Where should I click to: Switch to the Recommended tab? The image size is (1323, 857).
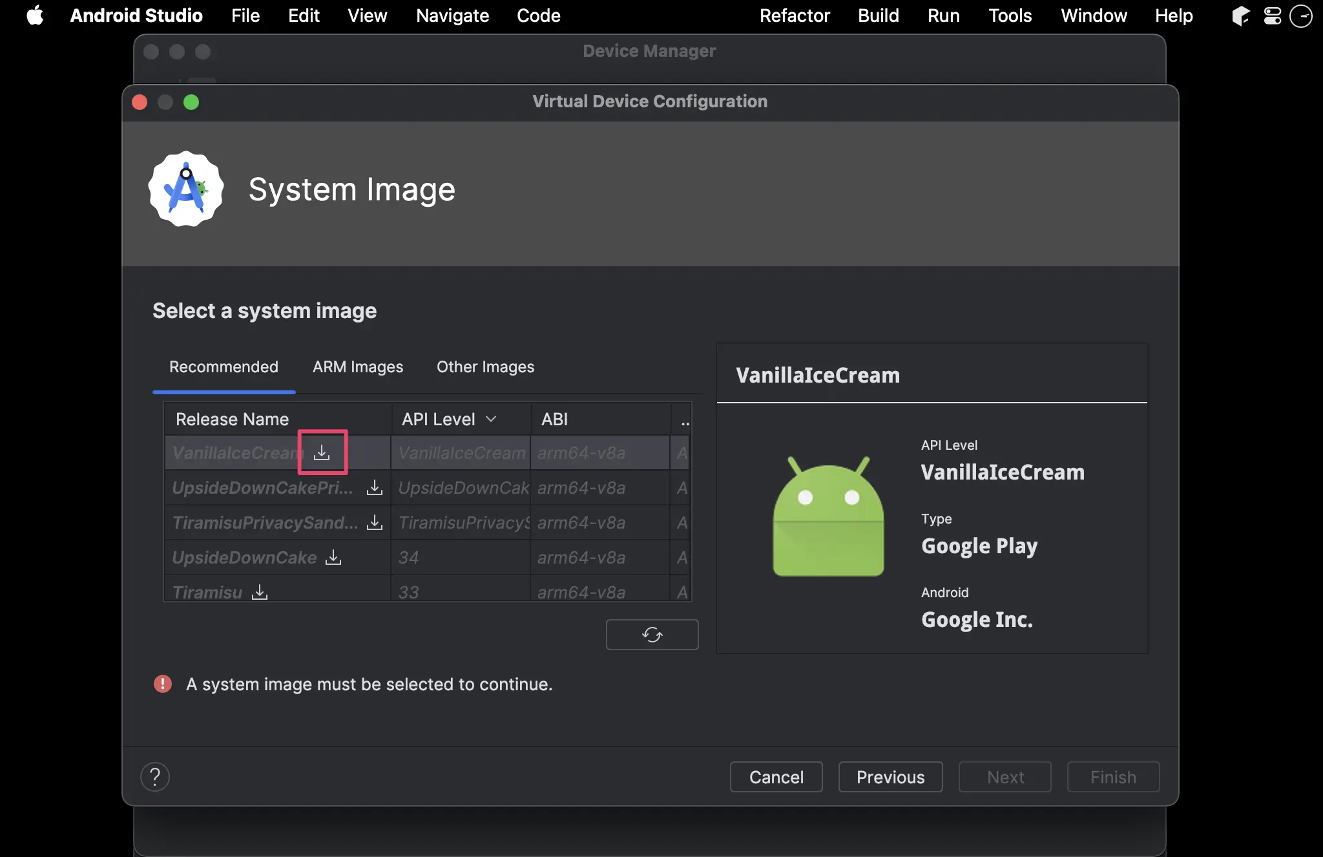click(224, 367)
